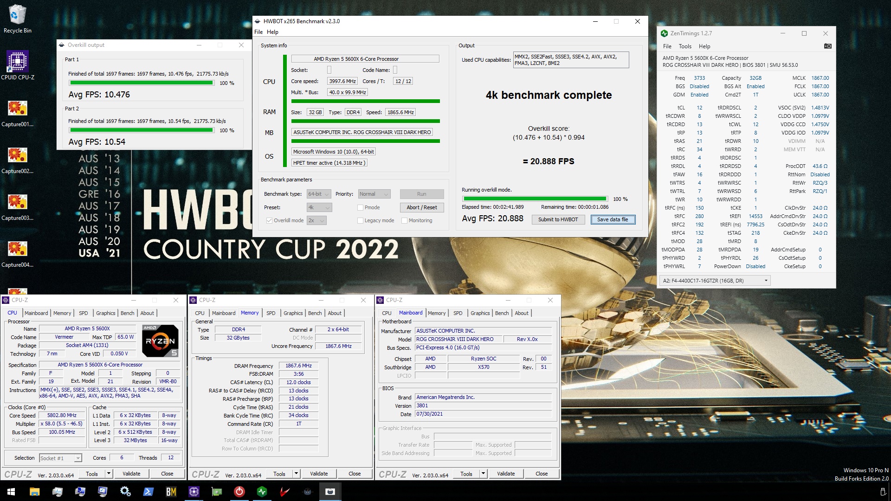This screenshot has width=891, height=501.
Task: Switch to SPD tab in CPU-Z Memory window
Action: tap(271, 313)
